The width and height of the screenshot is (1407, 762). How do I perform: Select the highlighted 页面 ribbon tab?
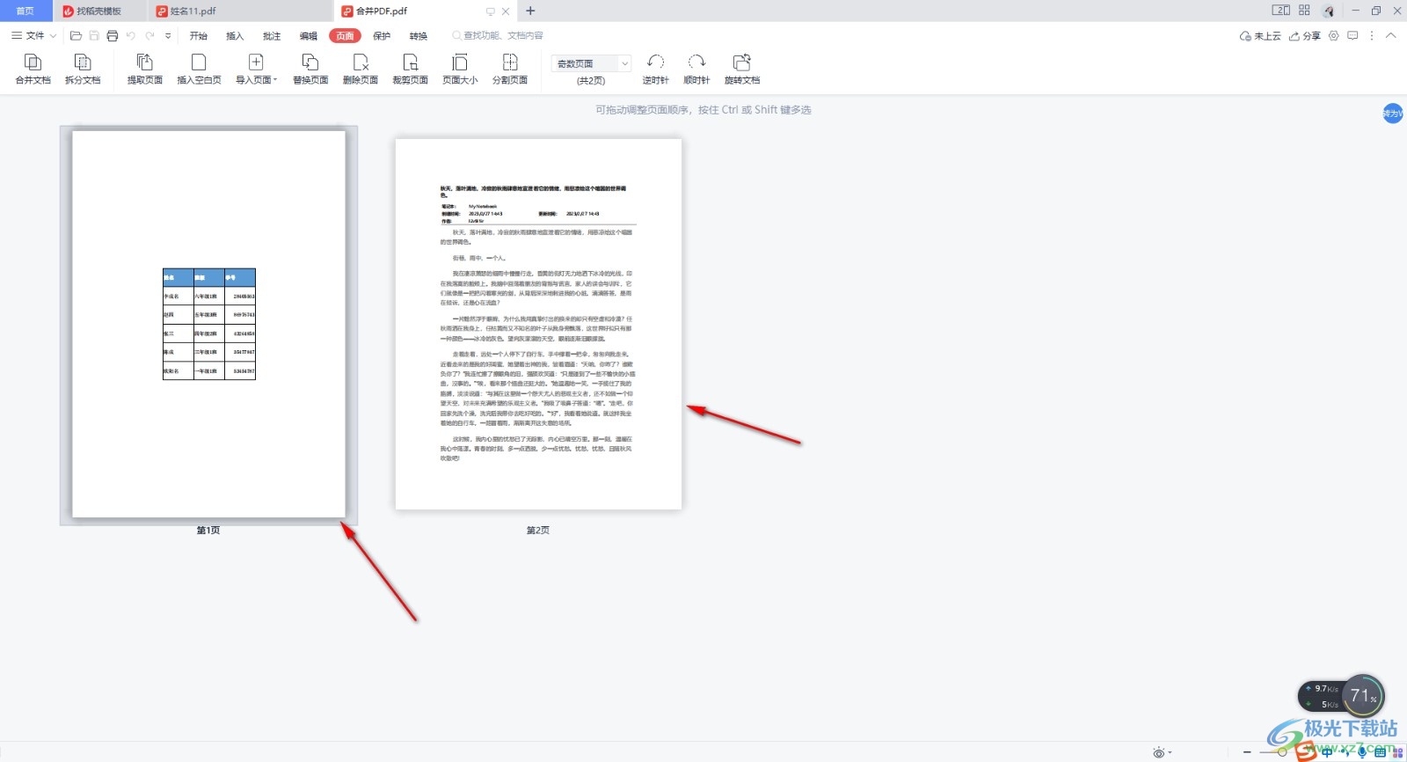(345, 36)
